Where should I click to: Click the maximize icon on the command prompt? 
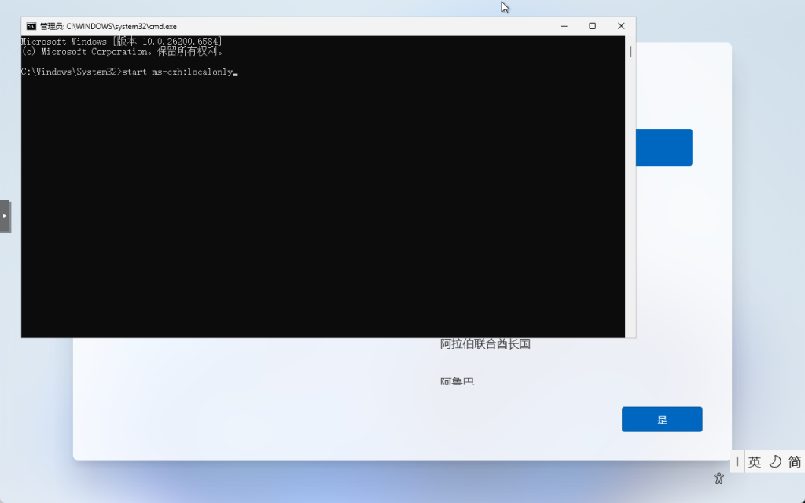(592, 26)
